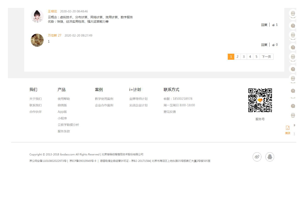
Task: Click the Weibo icon in footer
Action: [x=257, y=157]
